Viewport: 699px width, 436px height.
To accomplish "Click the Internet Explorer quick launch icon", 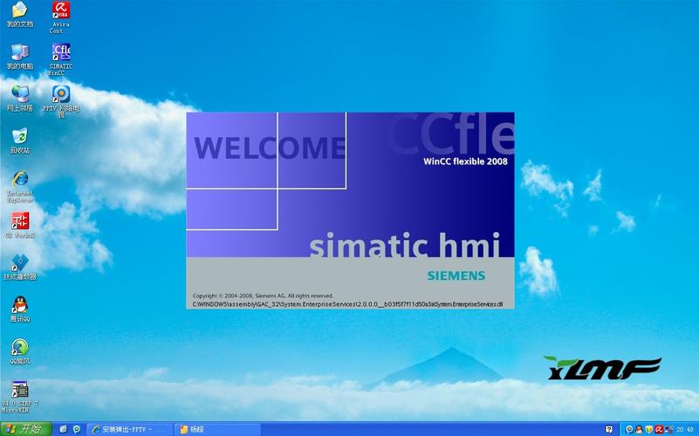I will pos(64,429).
